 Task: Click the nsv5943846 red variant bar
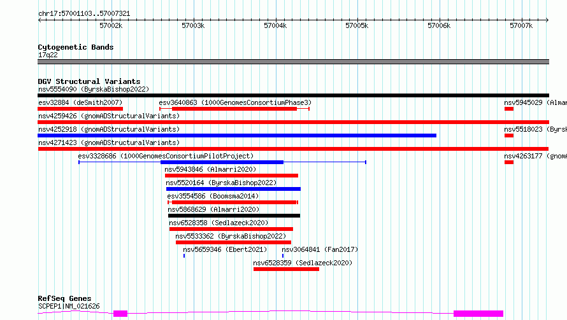coord(231,176)
